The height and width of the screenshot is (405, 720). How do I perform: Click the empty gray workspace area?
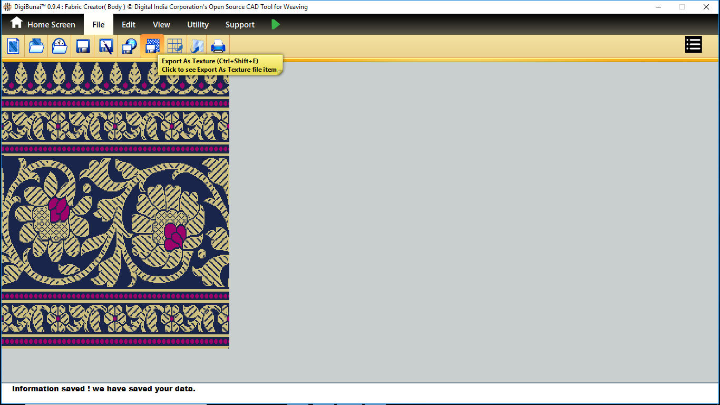[x=474, y=221]
